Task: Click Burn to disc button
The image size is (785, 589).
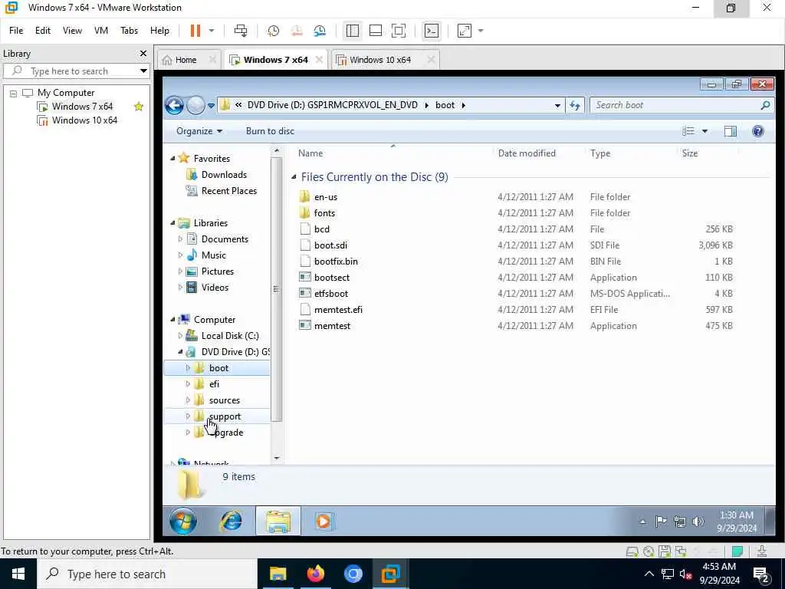Action: click(x=270, y=130)
